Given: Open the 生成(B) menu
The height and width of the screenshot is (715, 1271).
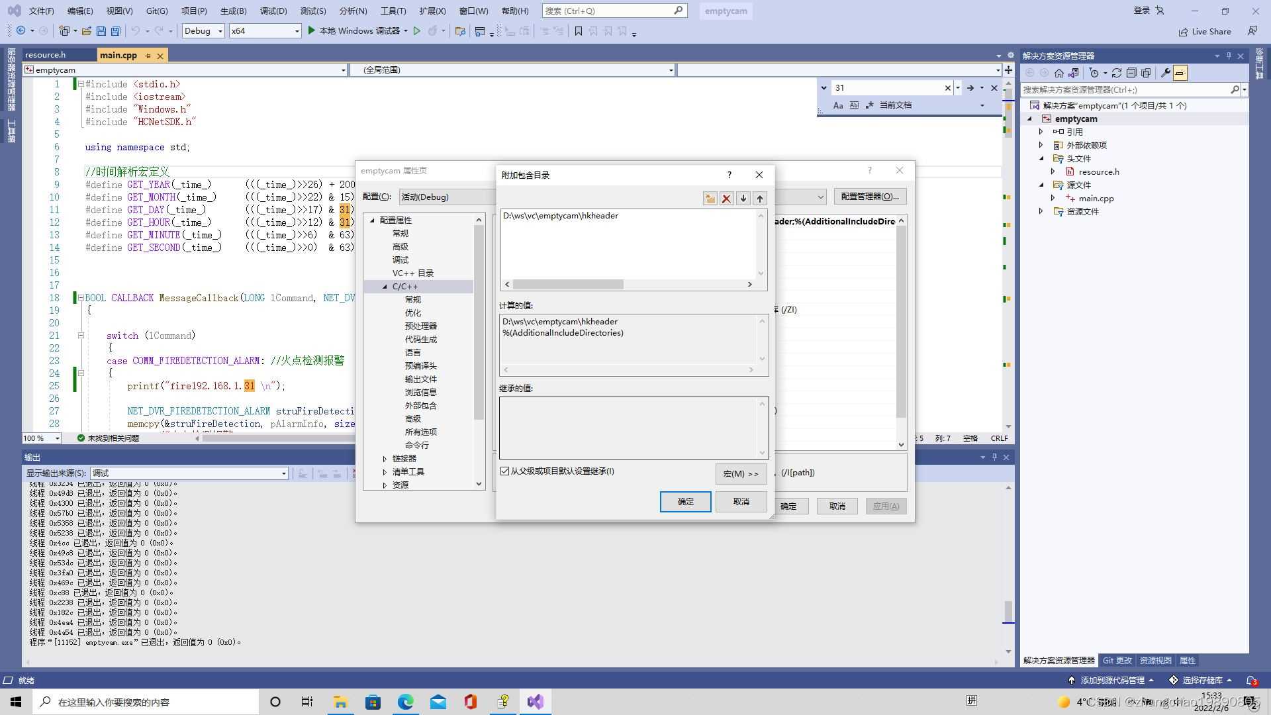Looking at the screenshot, I should click(233, 11).
